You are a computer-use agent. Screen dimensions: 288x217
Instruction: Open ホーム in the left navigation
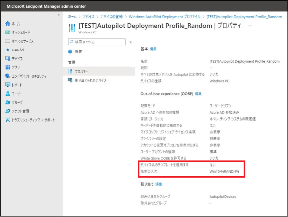[16, 24]
